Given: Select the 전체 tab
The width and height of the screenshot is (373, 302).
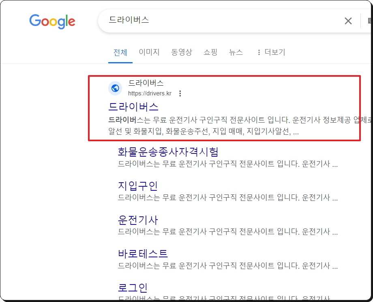Looking at the screenshot, I should tap(120, 52).
